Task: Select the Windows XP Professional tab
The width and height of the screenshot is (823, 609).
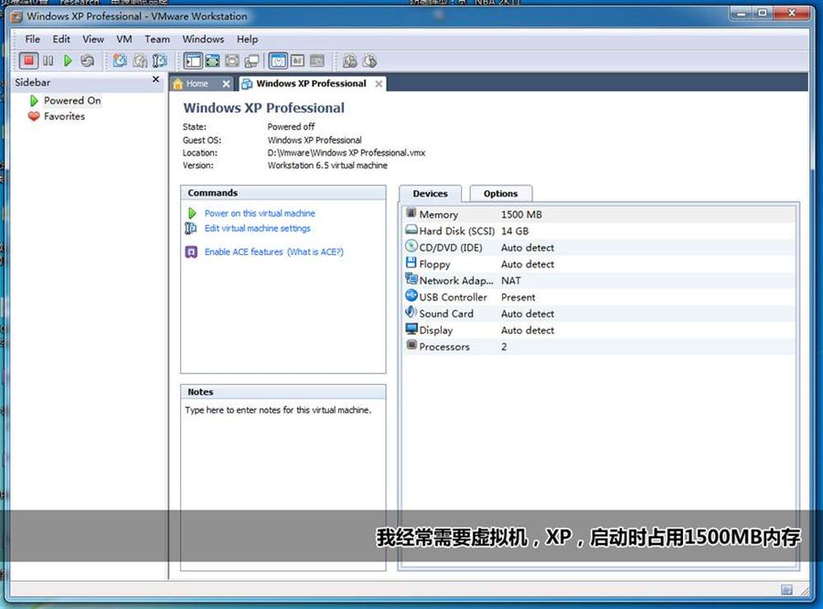Action: coord(311,83)
